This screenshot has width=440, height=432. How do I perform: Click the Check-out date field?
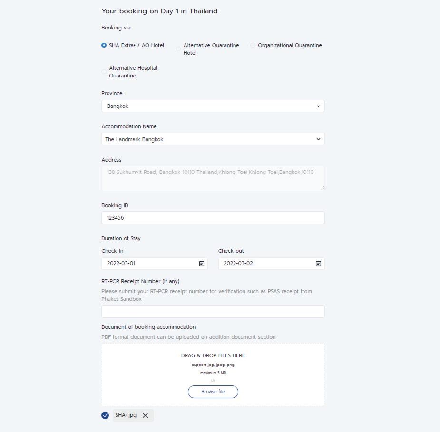266,263
